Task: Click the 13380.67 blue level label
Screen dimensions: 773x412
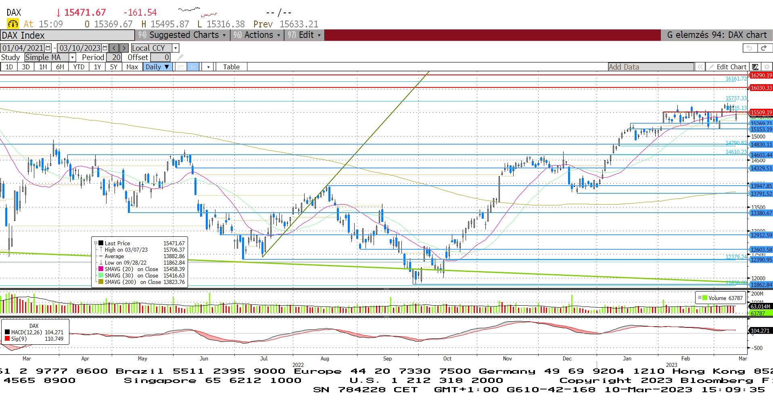Action: 761,213
